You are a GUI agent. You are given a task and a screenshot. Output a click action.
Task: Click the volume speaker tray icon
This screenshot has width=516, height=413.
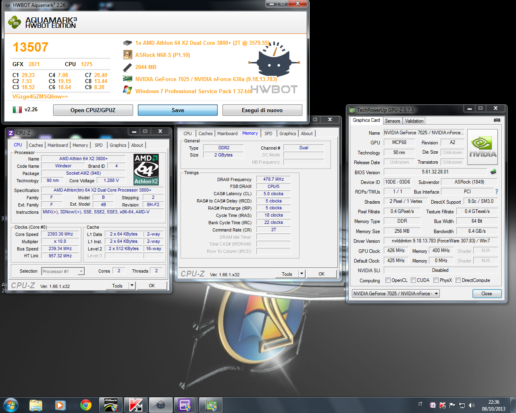point(472,405)
